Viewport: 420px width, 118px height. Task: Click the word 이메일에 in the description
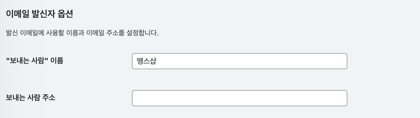[31, 33]
